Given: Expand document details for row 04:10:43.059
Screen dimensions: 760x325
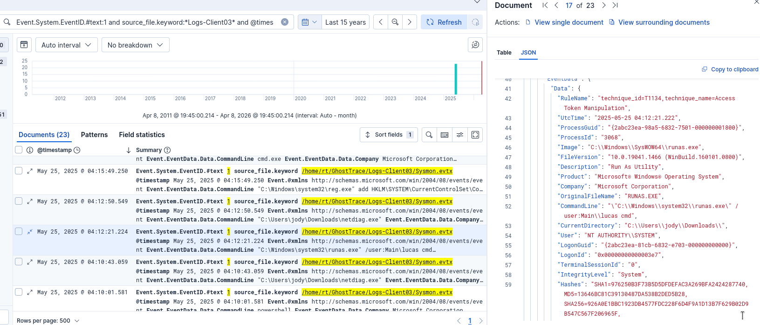Looking at the screenshot, I should point(30,262).
